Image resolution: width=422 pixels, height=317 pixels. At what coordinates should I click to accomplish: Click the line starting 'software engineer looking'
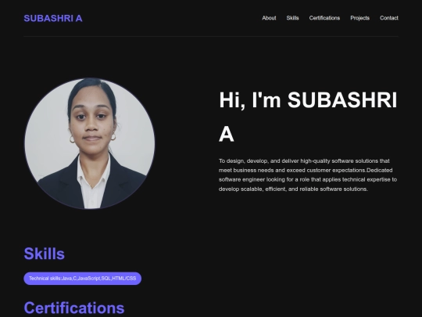pyautogui.click(x=308, y=179)
